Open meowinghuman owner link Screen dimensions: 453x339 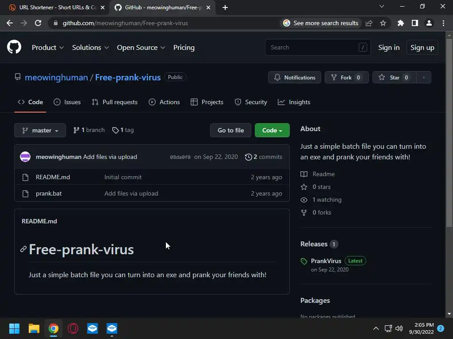[56, 78]
